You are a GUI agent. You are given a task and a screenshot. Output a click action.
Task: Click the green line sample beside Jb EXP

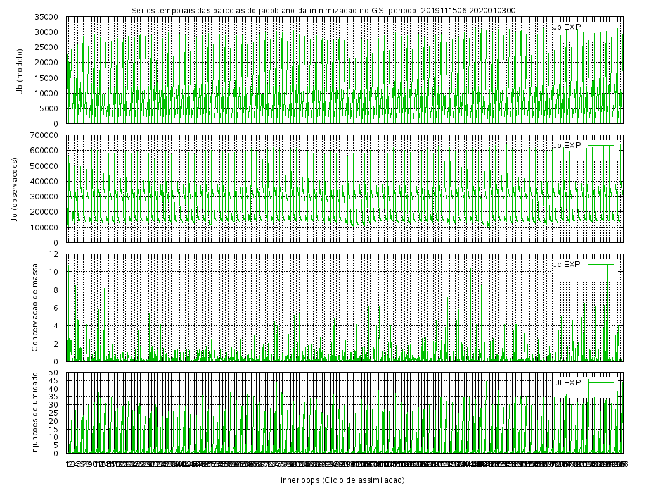(601, 27)
